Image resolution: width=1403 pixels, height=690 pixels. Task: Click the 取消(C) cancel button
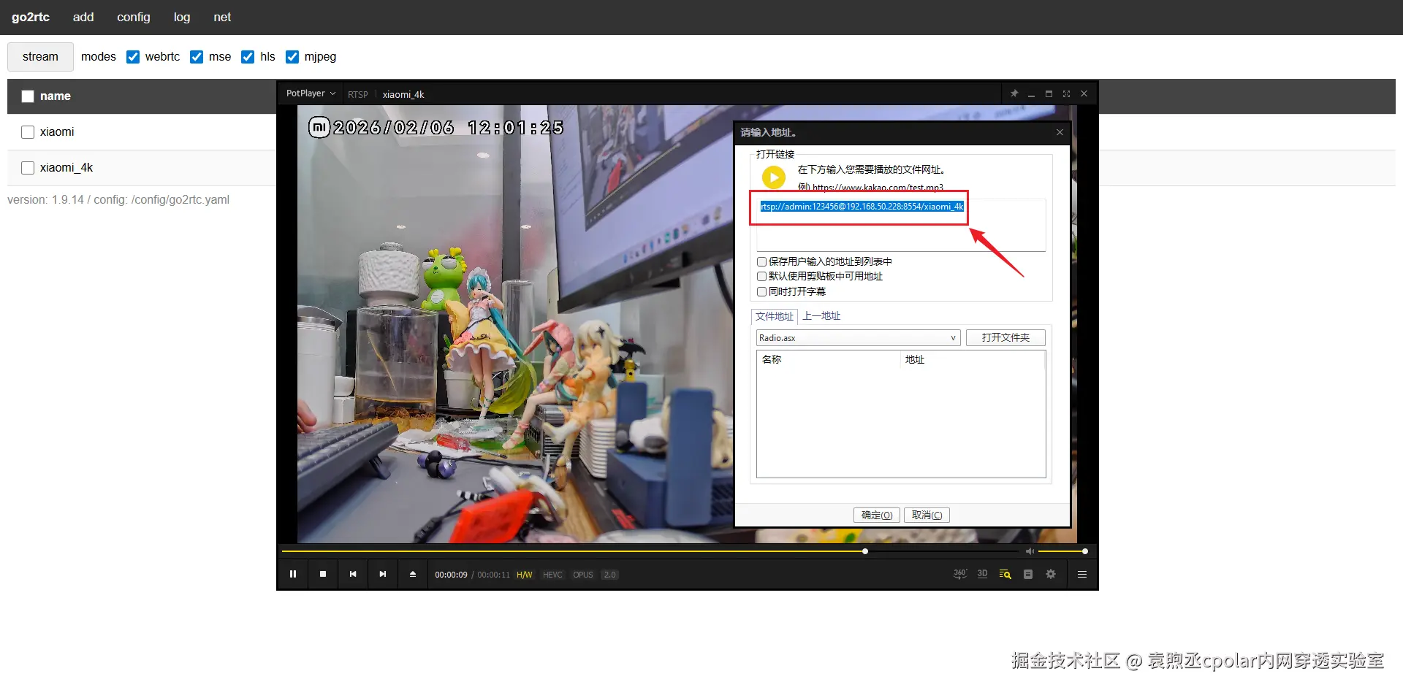(927, 515)
